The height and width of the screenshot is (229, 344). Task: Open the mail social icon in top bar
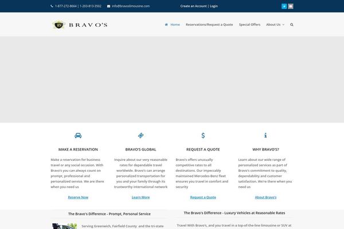coord(291,6)
